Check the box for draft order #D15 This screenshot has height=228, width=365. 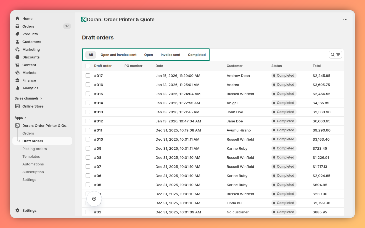tap(88, 94)
